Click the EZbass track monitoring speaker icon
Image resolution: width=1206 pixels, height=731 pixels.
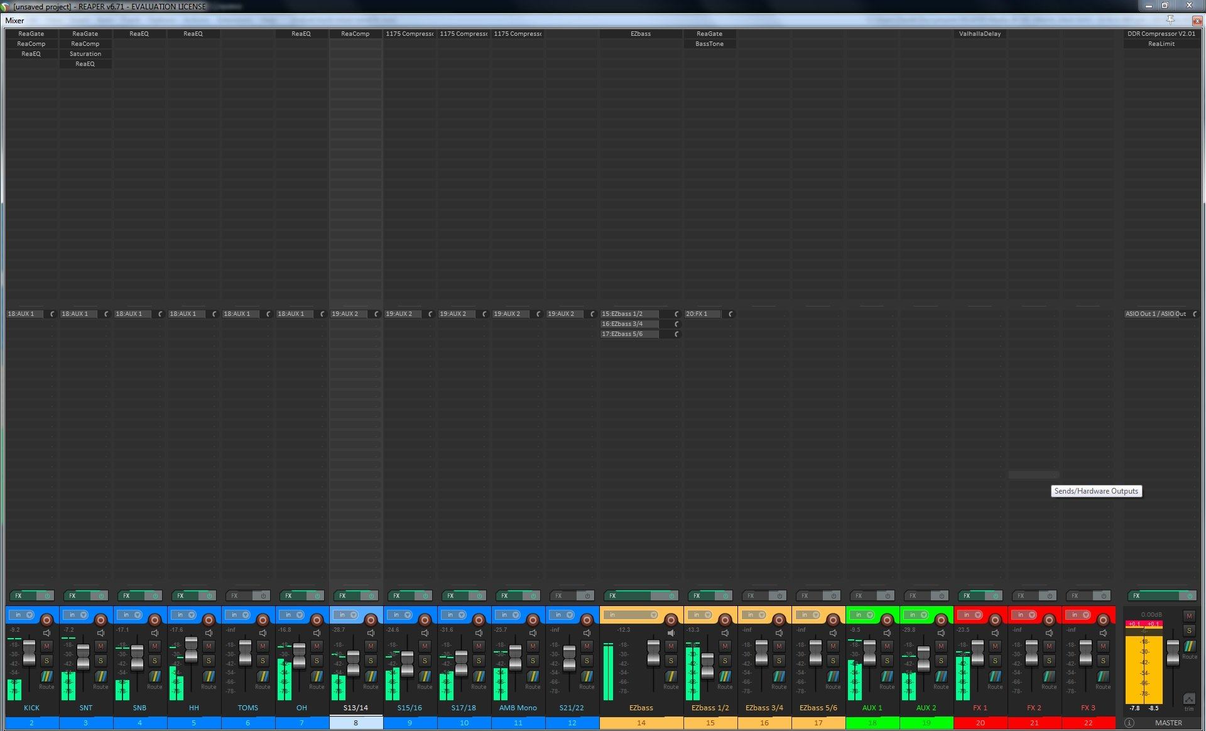(671, 633)
